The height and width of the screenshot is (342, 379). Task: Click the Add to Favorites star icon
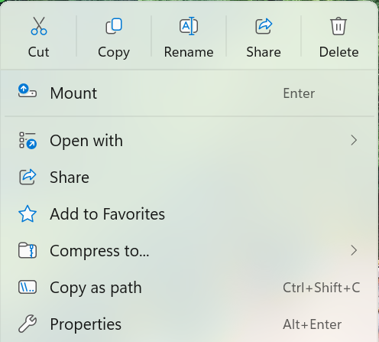28,213
